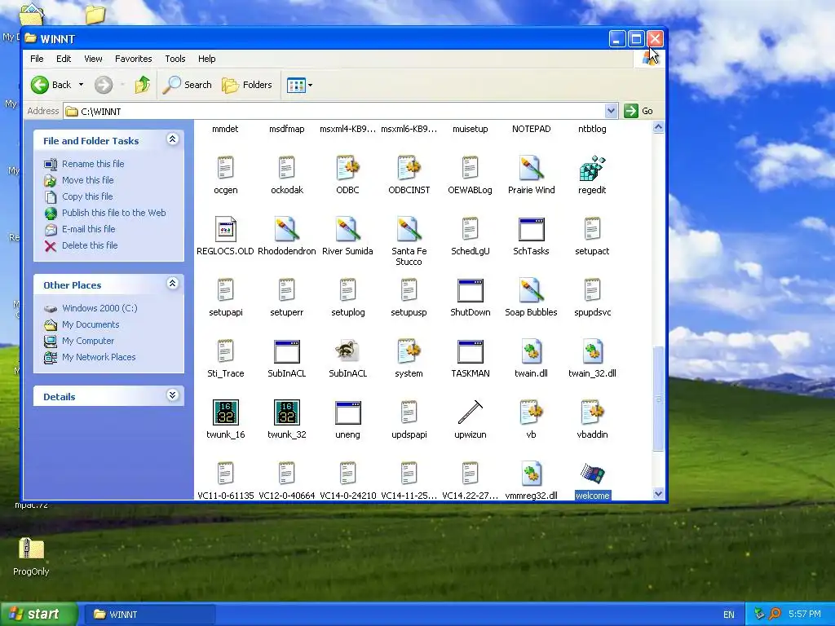Select the SchTasks program icon
The height and width of the screenshot is (626, 835).
click(531, 229)
